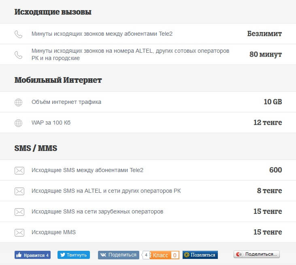Click Исходящие SMS между абонентами Tele2 label
Screen dimensions: 296x265
tap(87, 170)
